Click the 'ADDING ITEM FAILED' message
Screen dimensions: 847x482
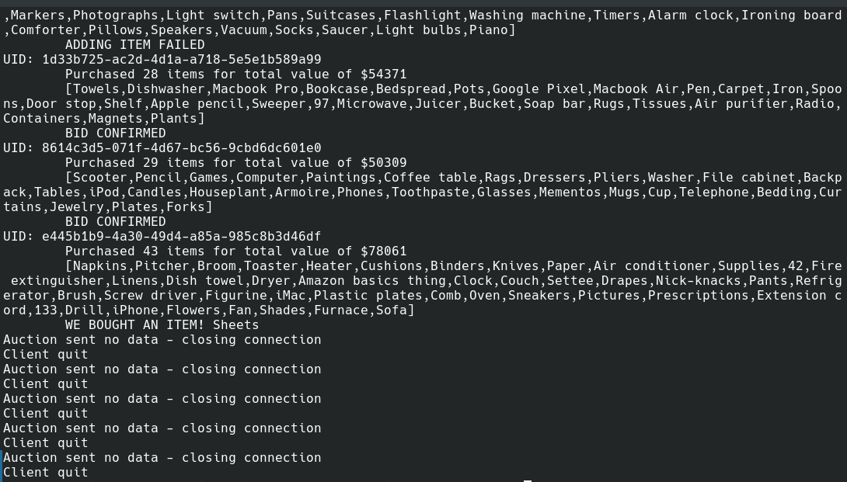[134, 45]
